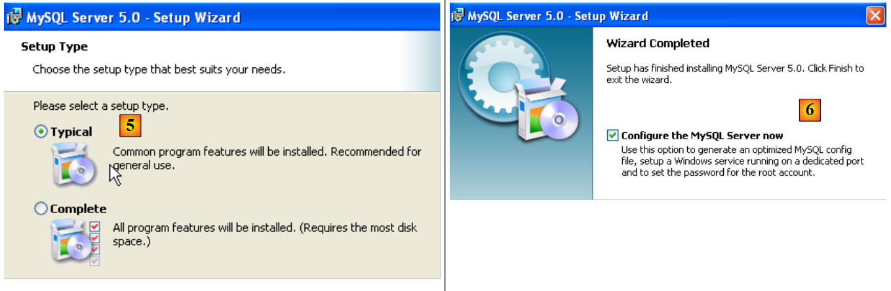Viewport: 891px width, 291px height.
Task: Click the config file description under the checkbox
Action: pos(742,162)
